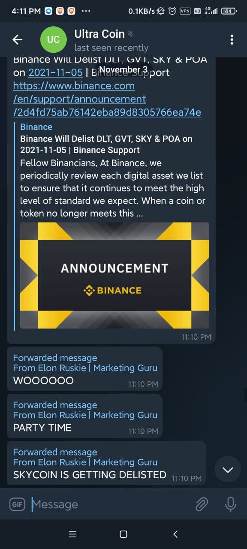Tap the paperclip attachment icon
The width and height of the screenshot is (247, 549).
[x=202, y=504]
